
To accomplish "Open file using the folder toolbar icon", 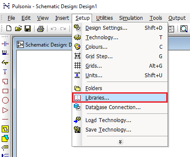I will point(18,28).
